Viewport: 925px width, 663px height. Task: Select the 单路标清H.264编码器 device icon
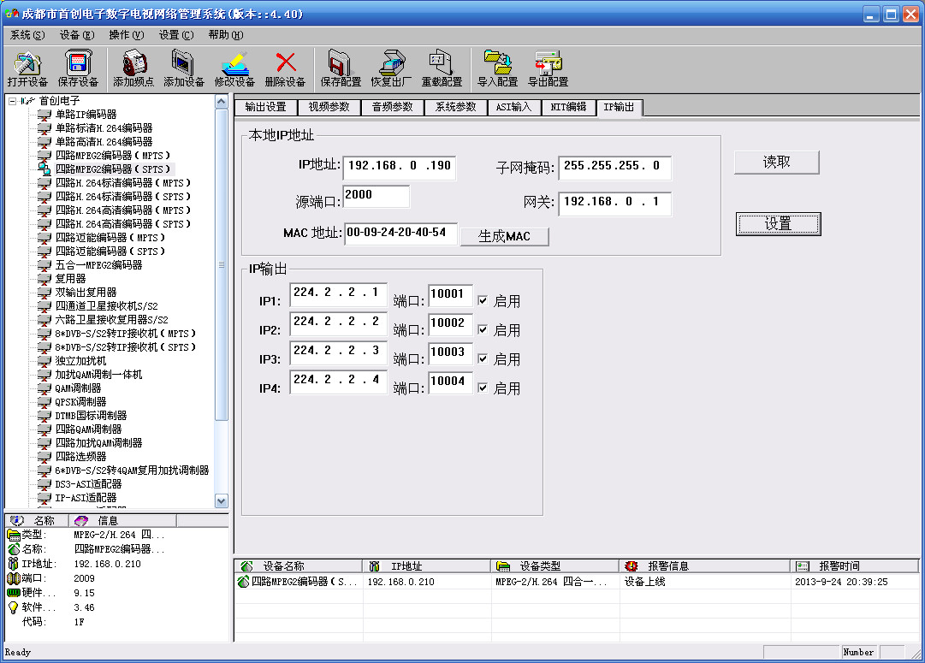(x=44, y=128)
